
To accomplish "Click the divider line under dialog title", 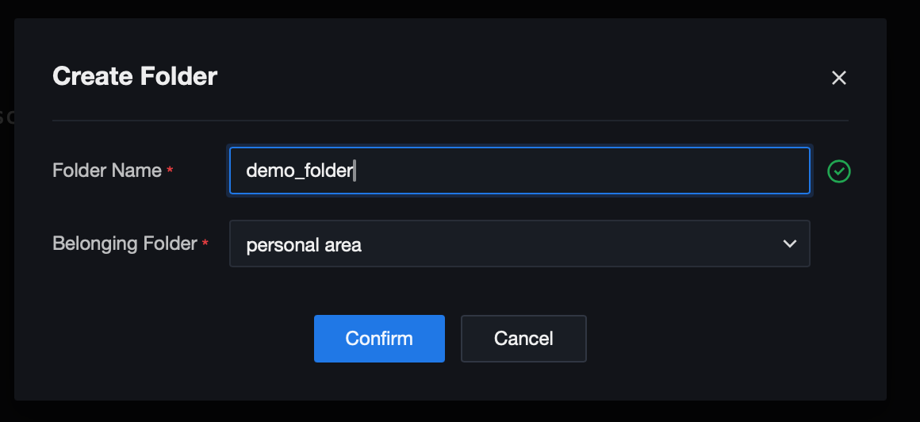I will click(450, 121).
